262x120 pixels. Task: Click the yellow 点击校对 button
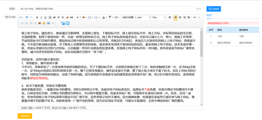tap(25, 116)
